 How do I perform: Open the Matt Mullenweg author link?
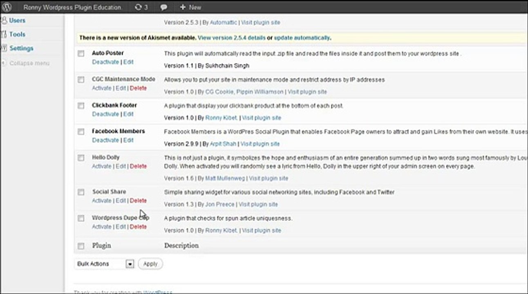coord(225,178)
